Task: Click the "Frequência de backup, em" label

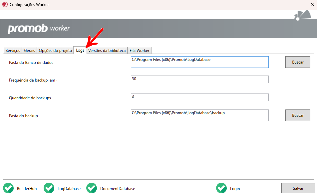Action: [32, 80]
